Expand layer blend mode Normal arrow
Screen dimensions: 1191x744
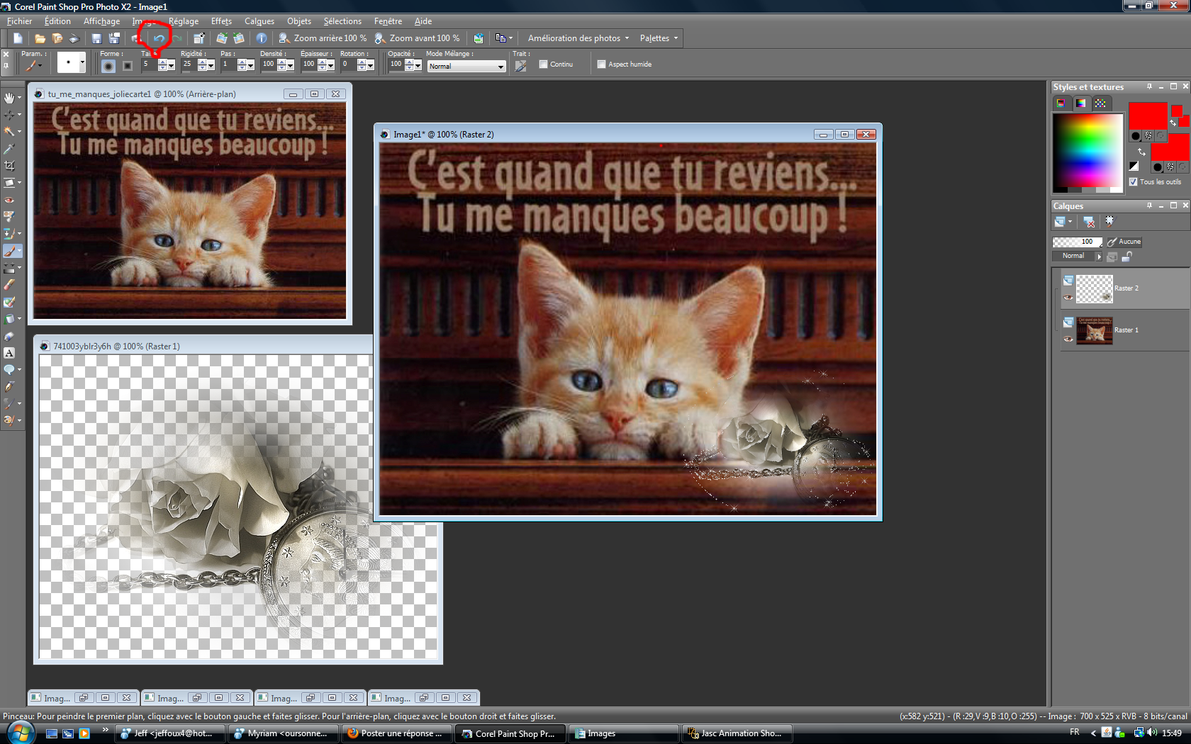tap(1099, 257)
